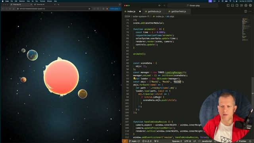Image resolution: width=254 pixels, height=143 pixels.
Task: Open the Apple menu
Action: 3,1
